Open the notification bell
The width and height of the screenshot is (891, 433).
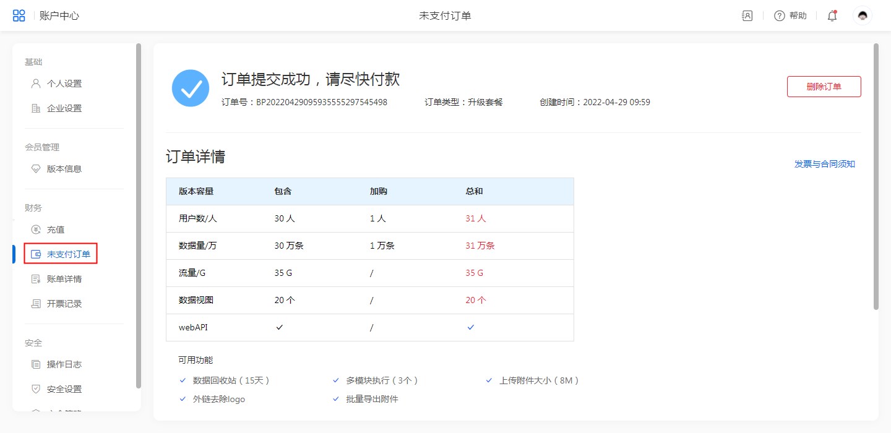[832, 16]
